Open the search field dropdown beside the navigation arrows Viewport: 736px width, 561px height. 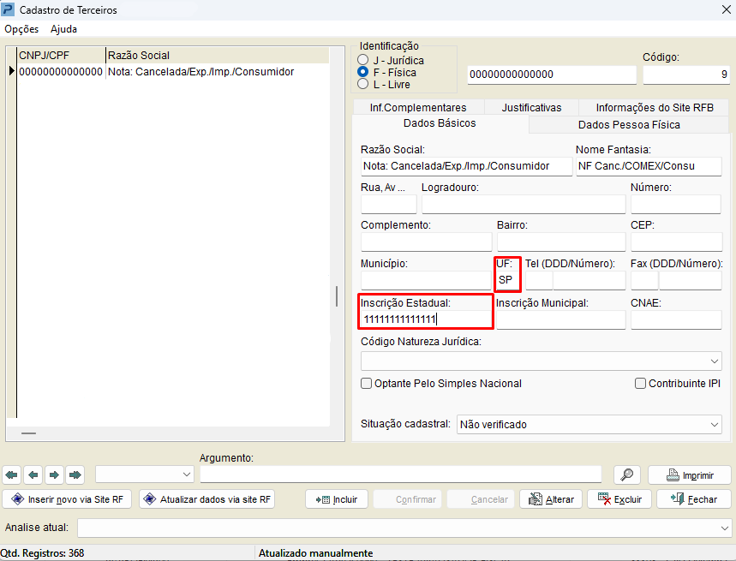point(186,474)
